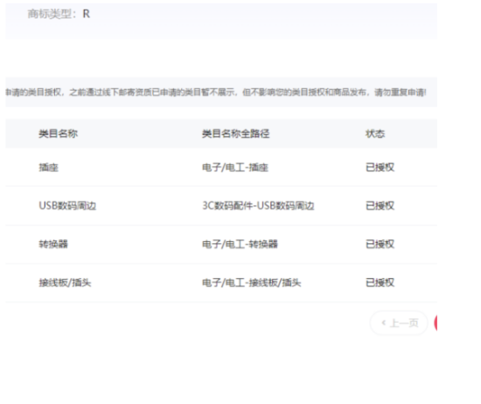Click the 3C数码配件-USB数码周边 path cell
481x404 pixels.
(258, 205)
